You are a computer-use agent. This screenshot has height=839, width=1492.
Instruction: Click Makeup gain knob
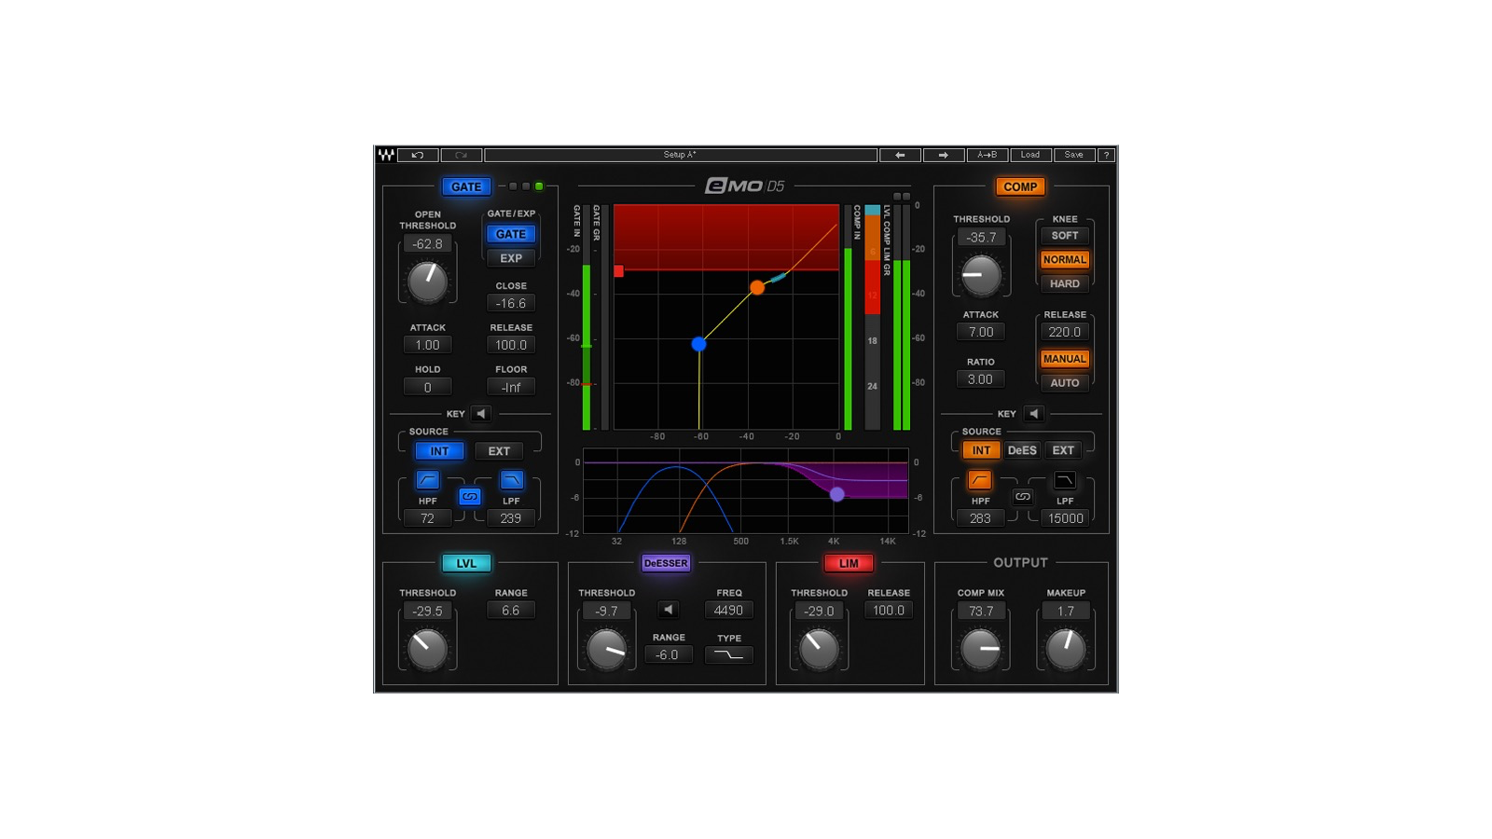1066,649
